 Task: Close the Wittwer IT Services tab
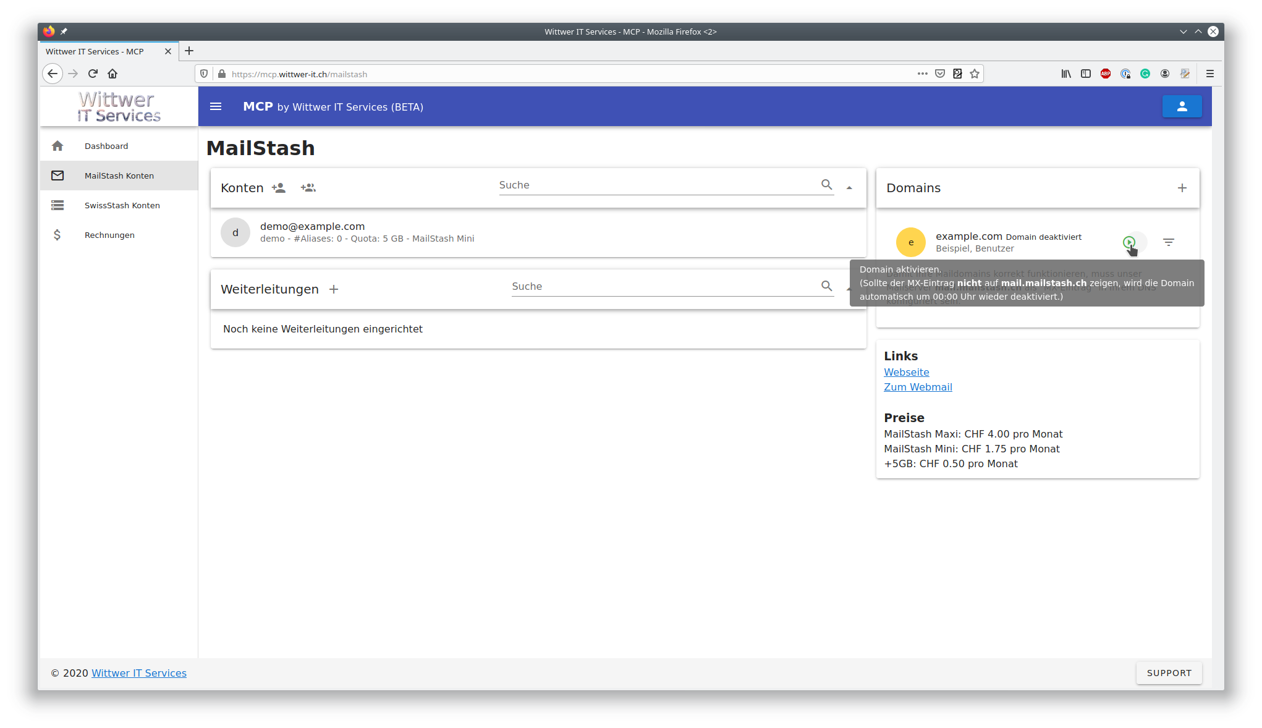click(x=167, y=51)
